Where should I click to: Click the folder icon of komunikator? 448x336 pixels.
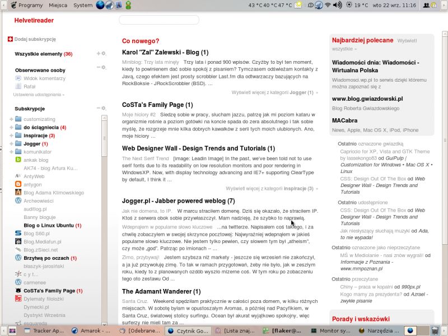click(18, 151)
